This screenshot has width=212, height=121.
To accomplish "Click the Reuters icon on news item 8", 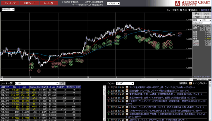I will coord(127,114).
